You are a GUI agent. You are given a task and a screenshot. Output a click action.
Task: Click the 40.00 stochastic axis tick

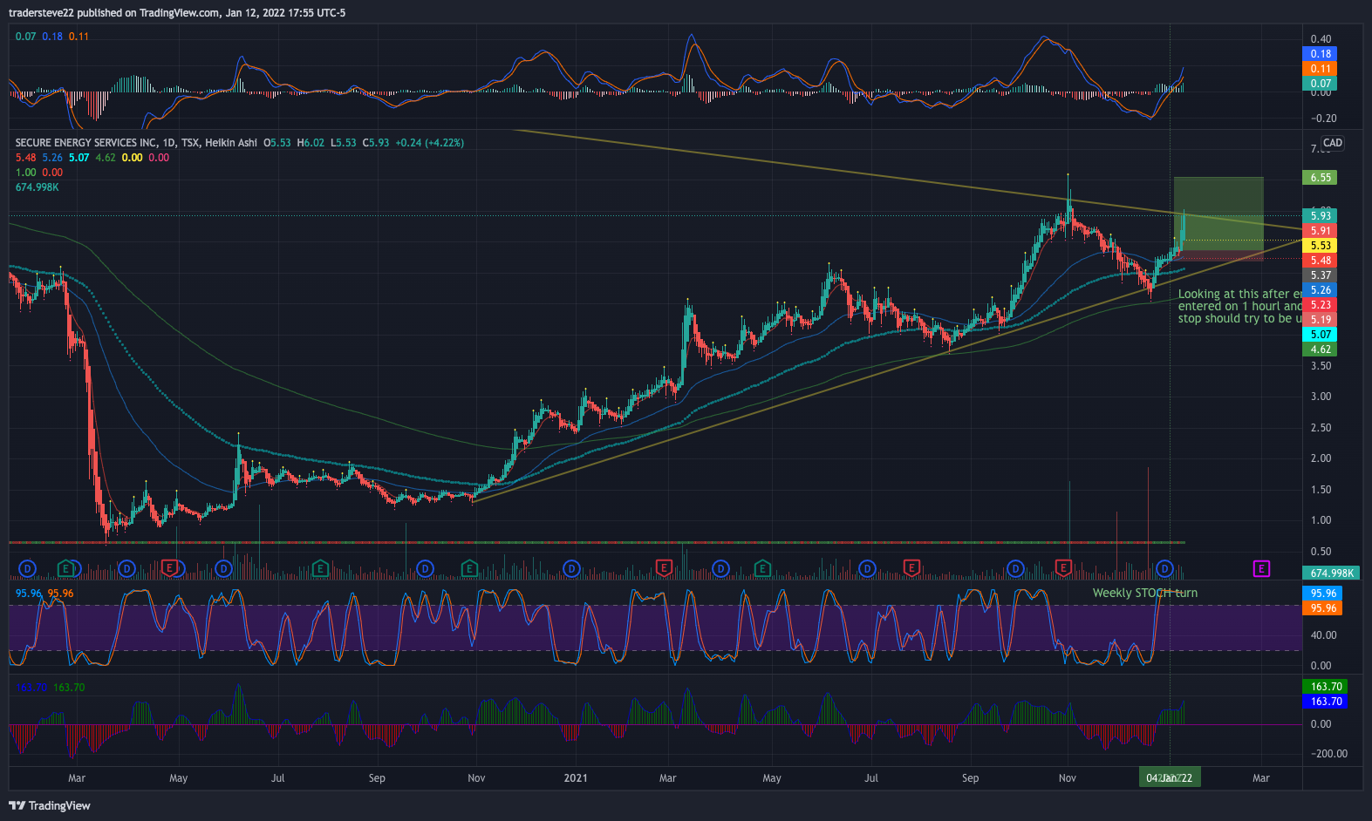pos(1323,635)
